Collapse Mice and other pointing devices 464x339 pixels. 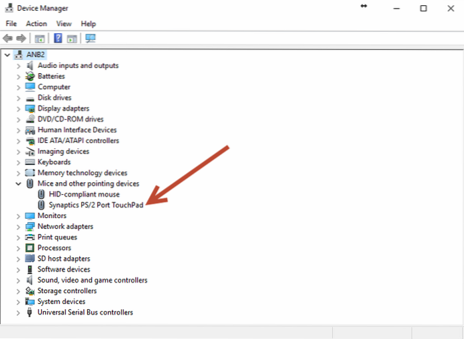click(x=19, y=183)
